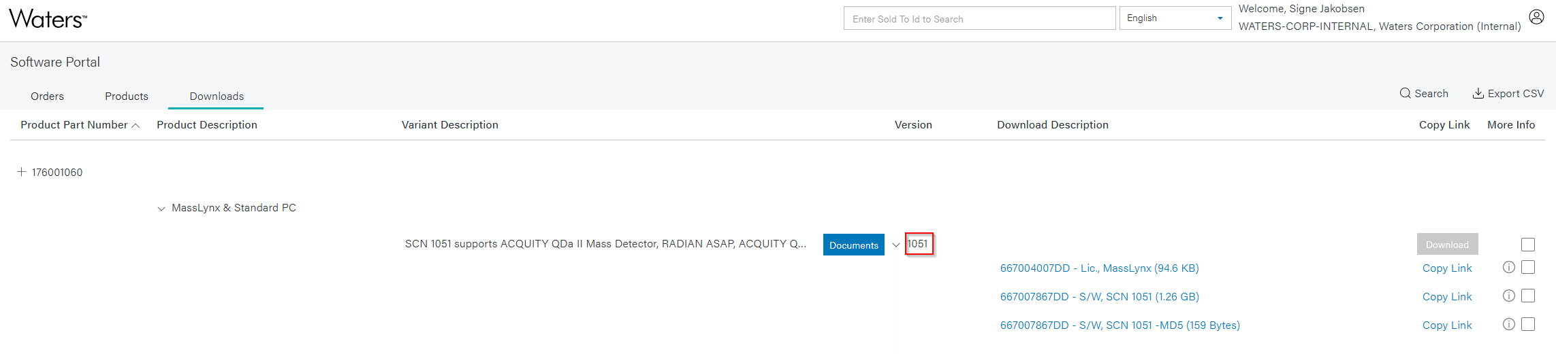The height and width of the screenshot is (354, 1556).
Task: Click the Search magnifier icon
Action: 1405,94
